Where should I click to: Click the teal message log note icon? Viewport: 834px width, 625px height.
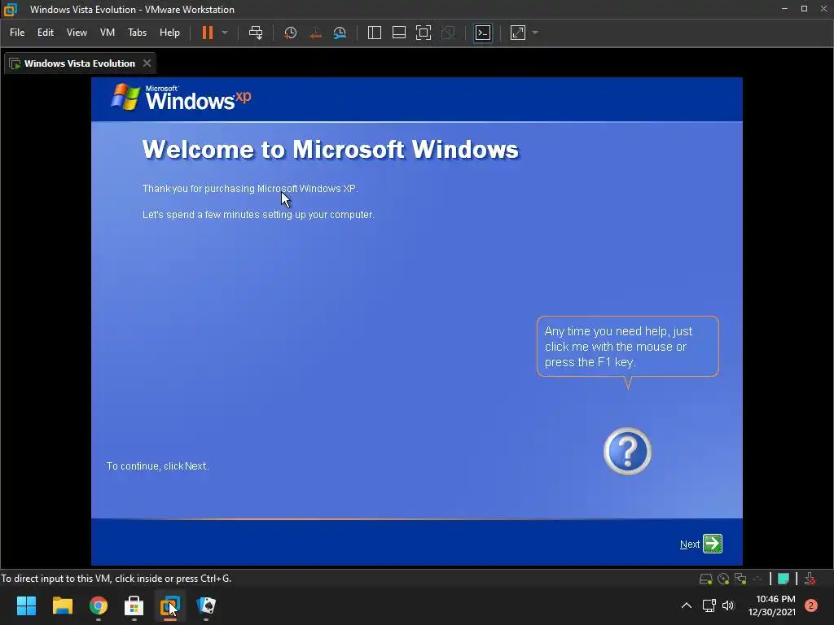click(783, 579)
